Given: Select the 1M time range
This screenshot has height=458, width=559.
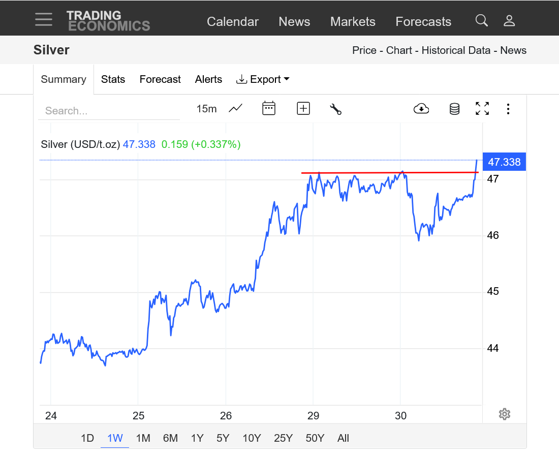Looking at the screenshot, I should point(143,438).
